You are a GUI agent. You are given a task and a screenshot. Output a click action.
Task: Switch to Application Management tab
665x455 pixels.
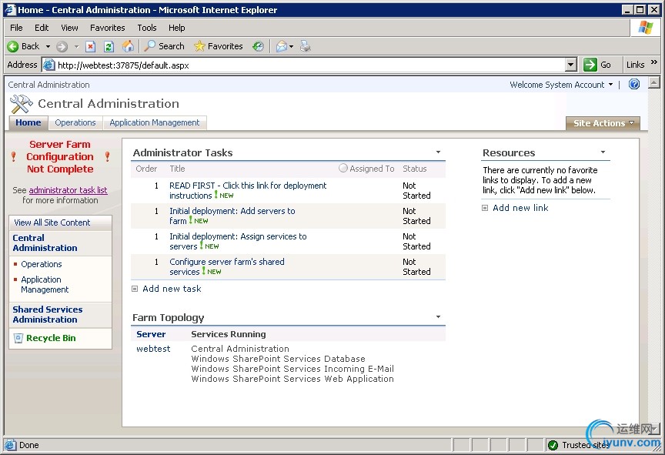(155, 122)
